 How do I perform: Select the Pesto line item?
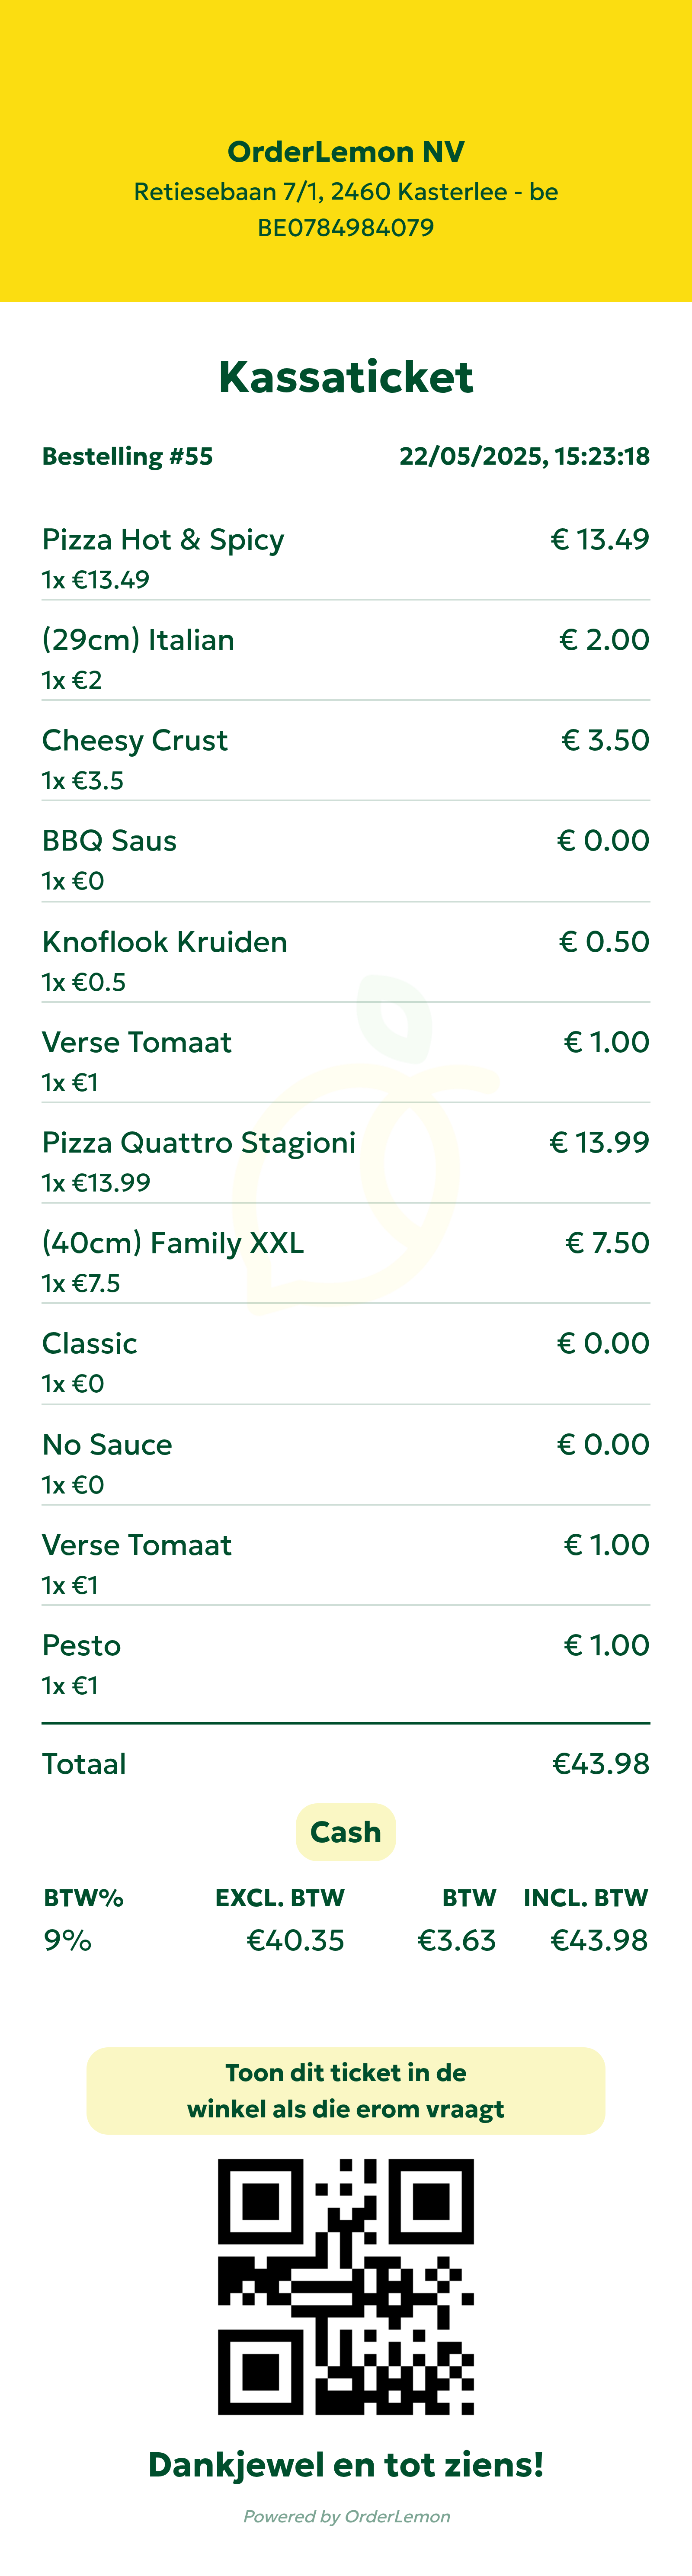tap(81, 1646)
